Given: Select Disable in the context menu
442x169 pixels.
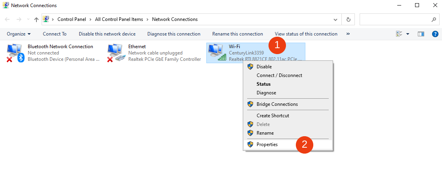Looking at the screenshot, I should 264,67.
